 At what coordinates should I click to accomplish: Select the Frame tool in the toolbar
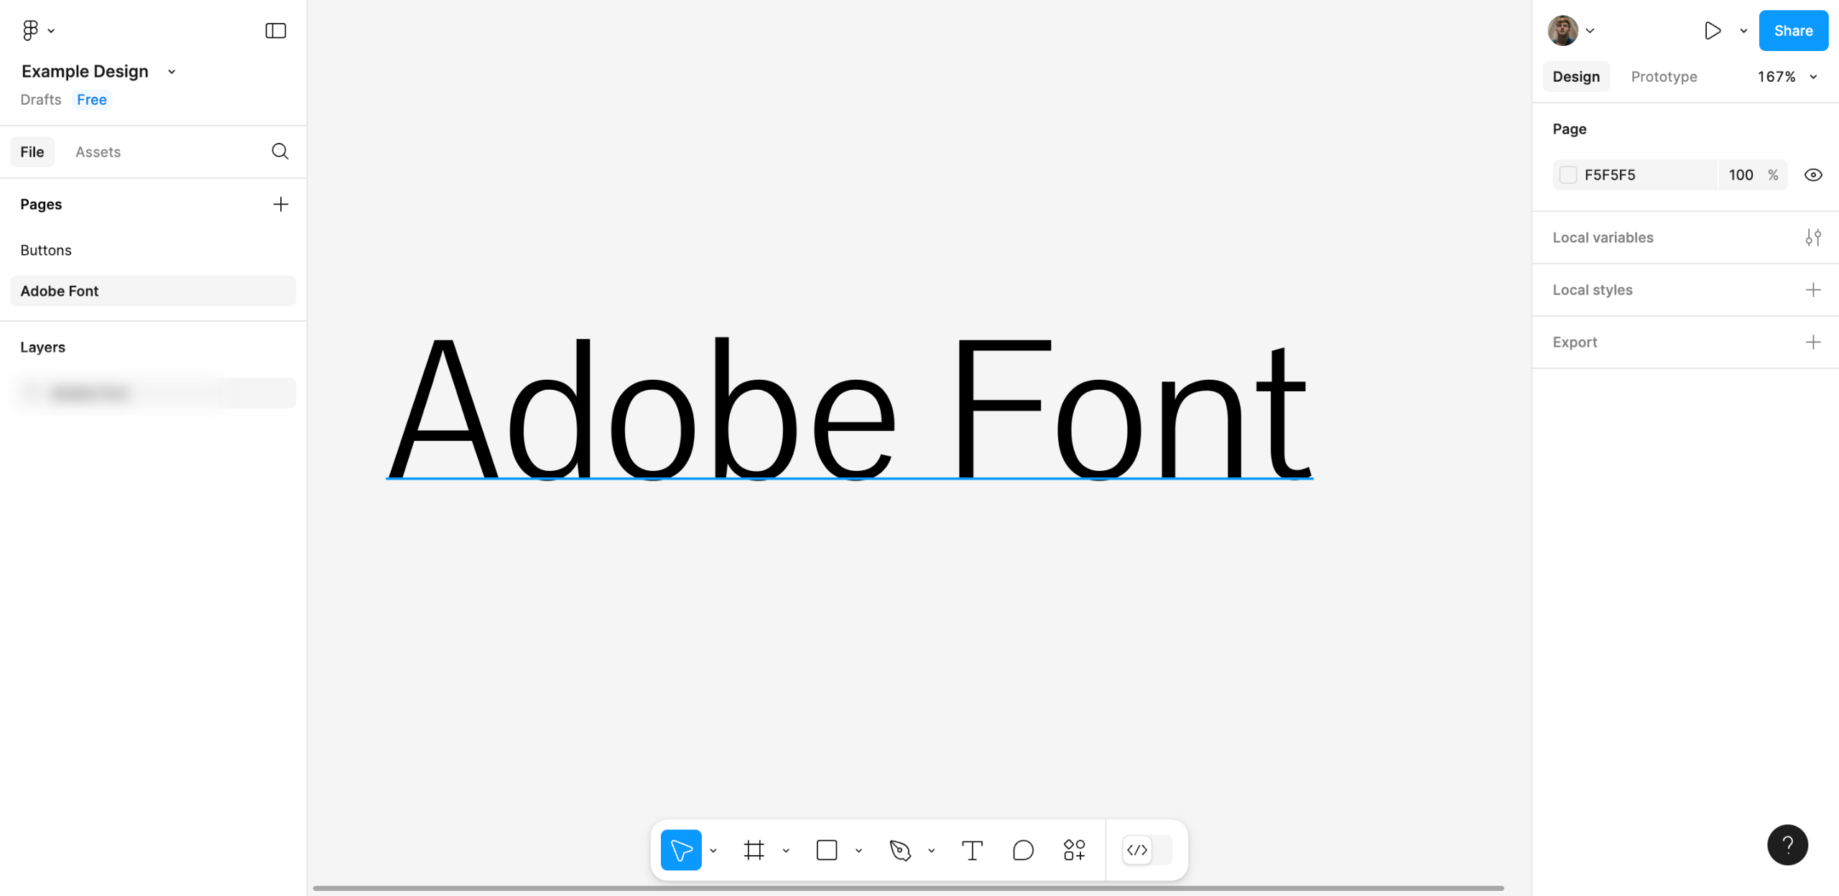coord(754,850)
